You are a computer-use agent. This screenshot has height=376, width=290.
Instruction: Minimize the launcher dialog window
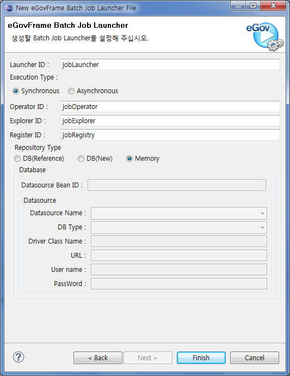tap(238, 6)
